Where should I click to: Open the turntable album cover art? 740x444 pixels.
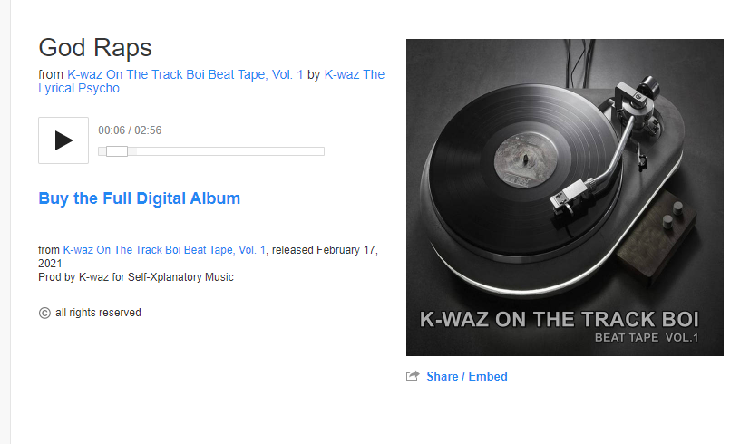(x=564, y=198)
